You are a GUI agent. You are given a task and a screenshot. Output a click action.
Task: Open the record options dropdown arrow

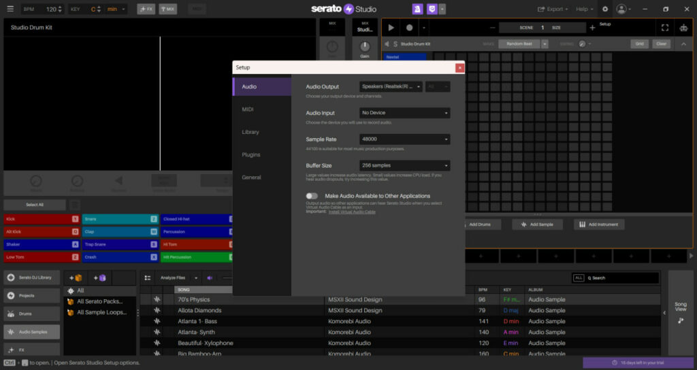[423, 28]
